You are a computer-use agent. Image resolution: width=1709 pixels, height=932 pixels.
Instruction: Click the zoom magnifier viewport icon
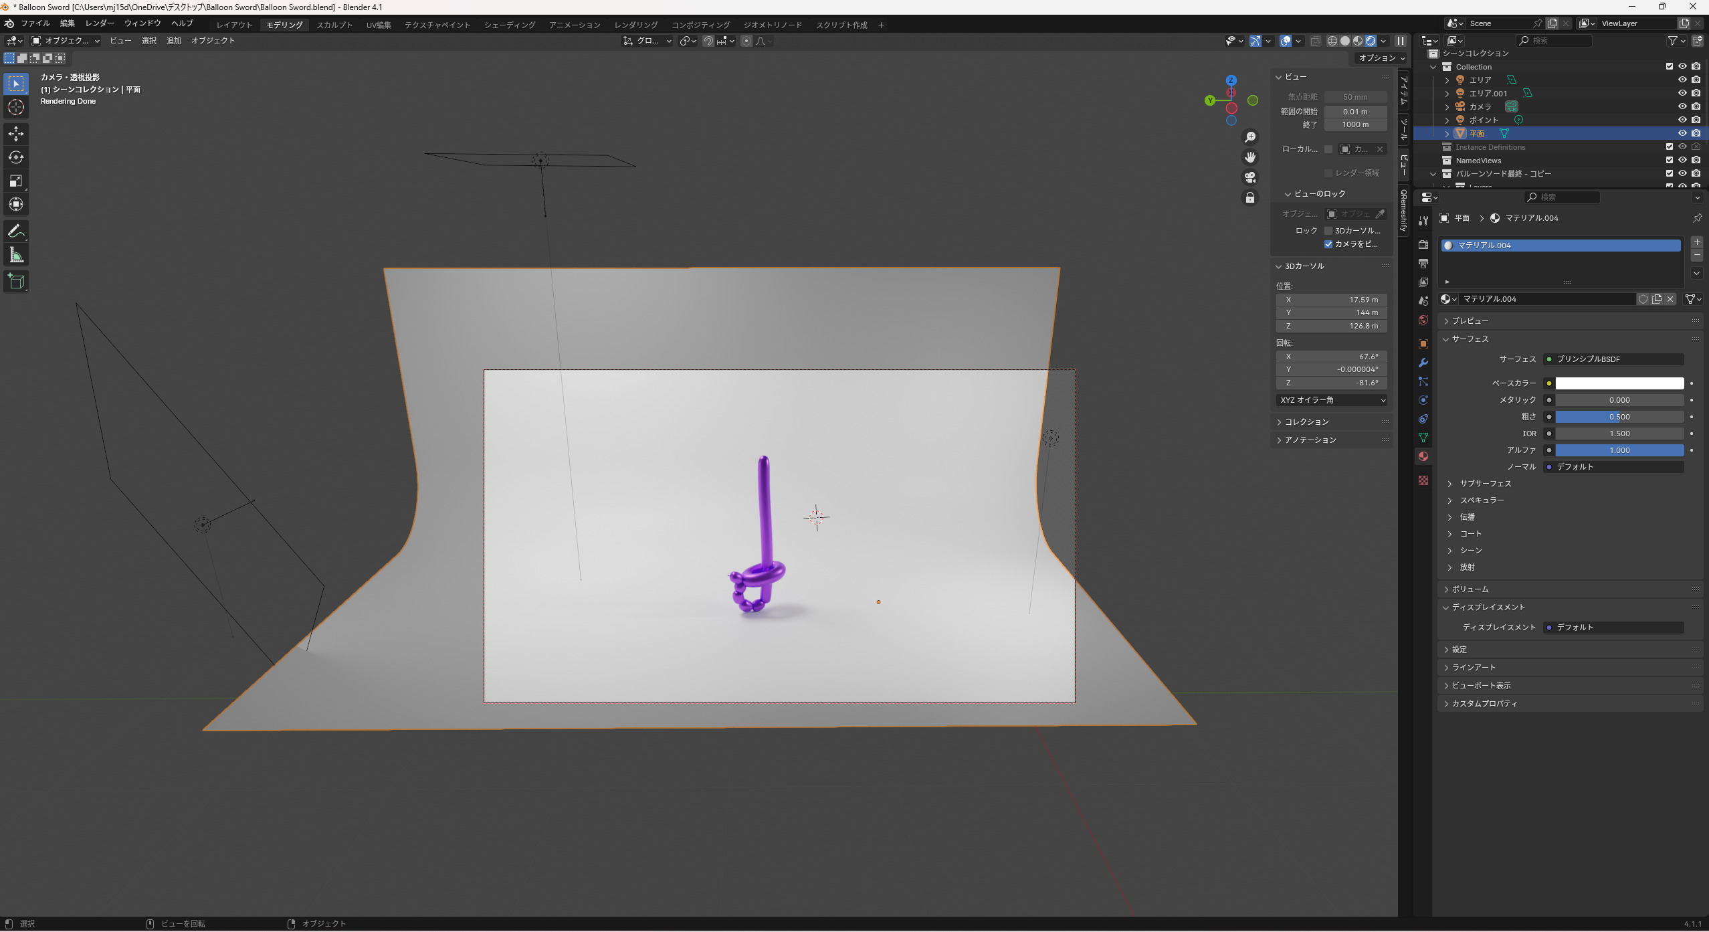(1249, 137)
